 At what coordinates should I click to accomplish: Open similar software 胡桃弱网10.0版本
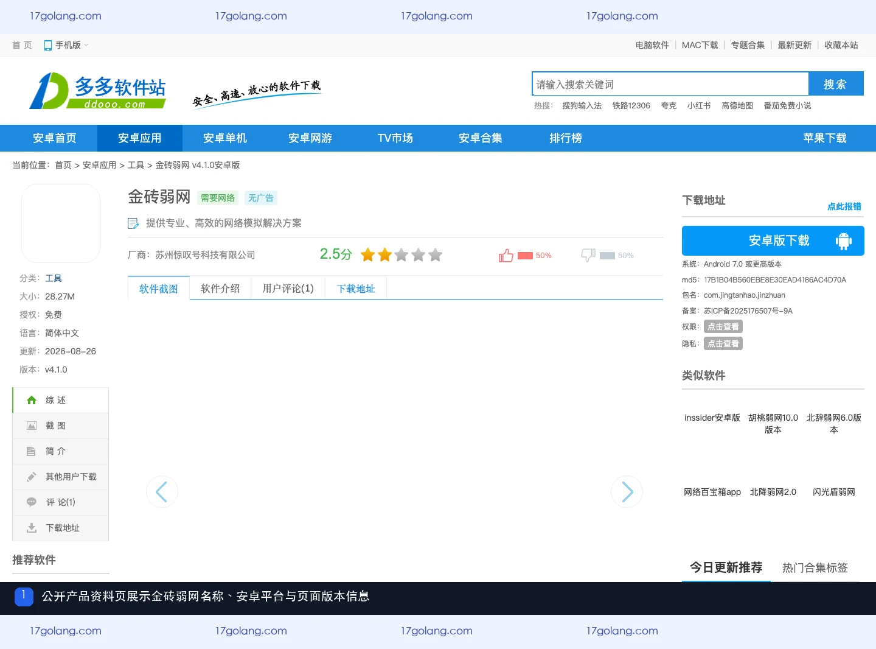773,424
